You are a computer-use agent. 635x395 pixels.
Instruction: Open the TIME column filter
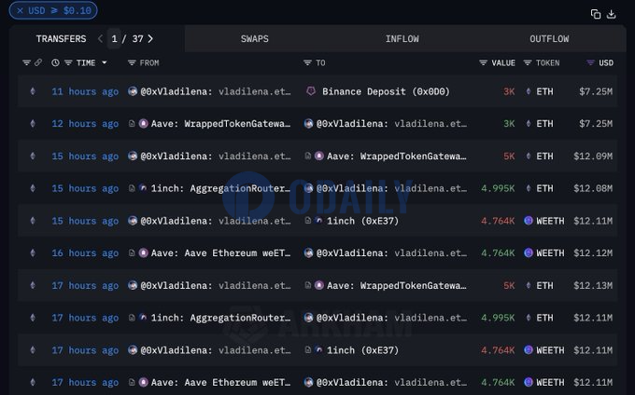[68, 62]
